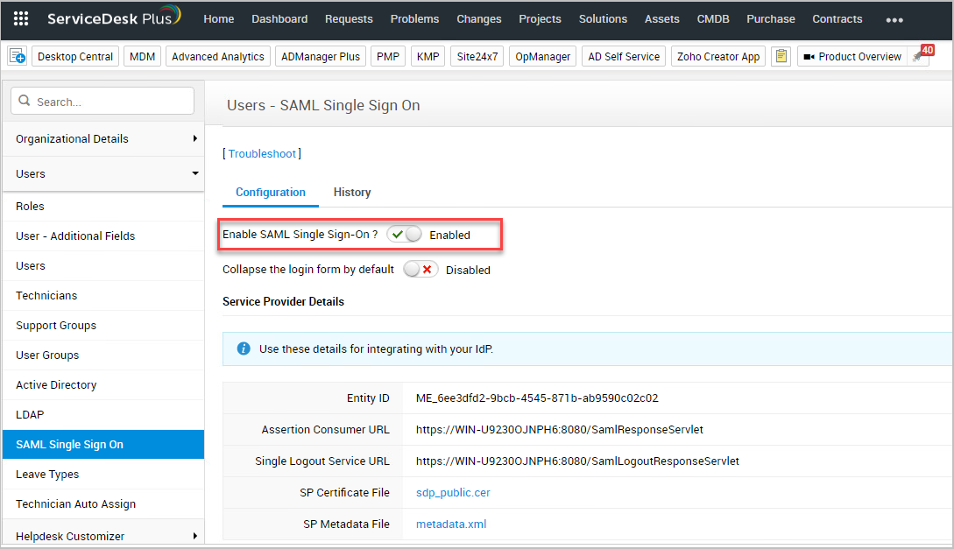Toggle Collapse the login form by default
Viewport: 954px width, 549px height.
pos(420,270)
